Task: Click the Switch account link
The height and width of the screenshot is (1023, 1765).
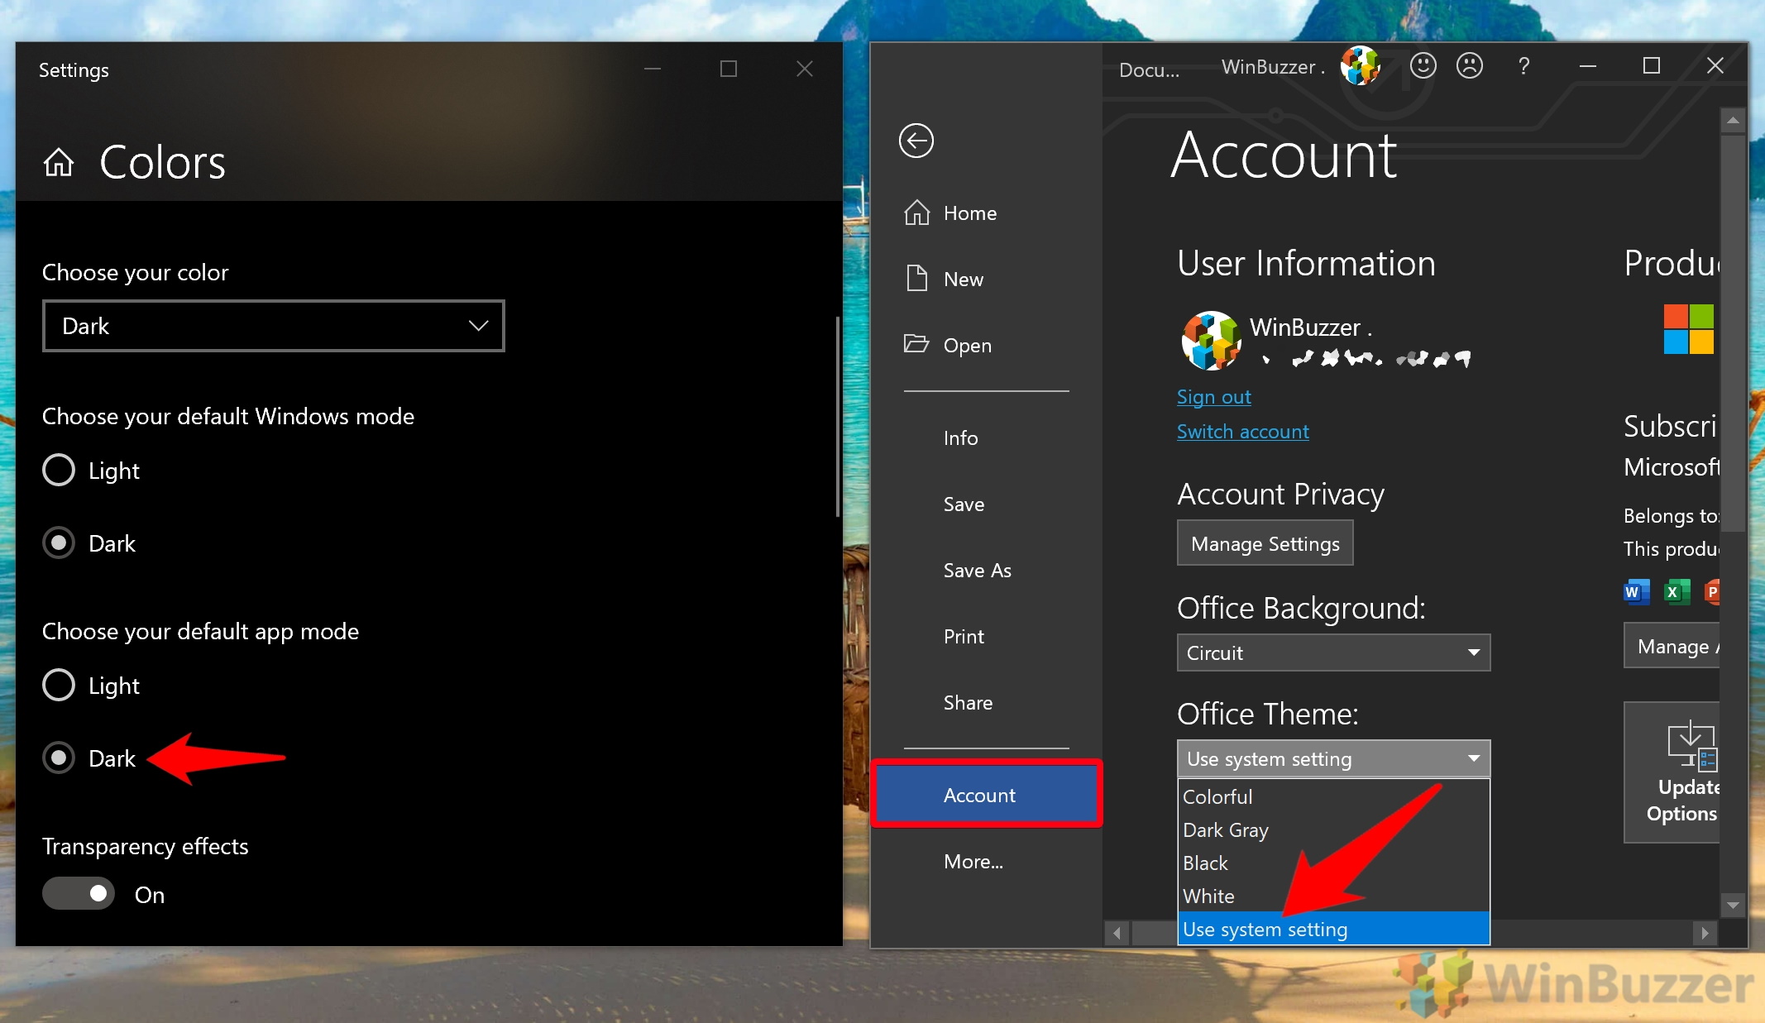Action: point(1242,432)
